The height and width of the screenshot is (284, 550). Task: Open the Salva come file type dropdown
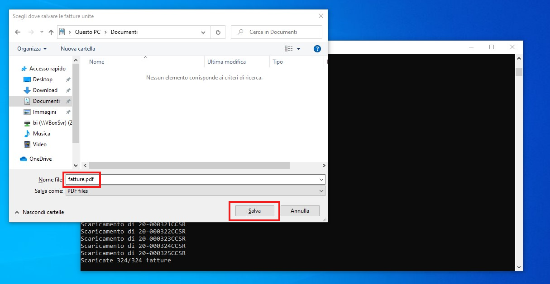pos(195,191)
